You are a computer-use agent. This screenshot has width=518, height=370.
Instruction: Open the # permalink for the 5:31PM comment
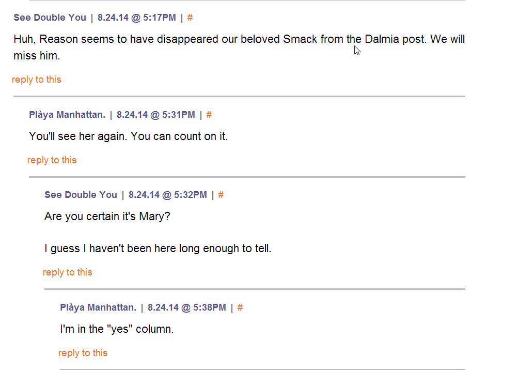point(209,115)
